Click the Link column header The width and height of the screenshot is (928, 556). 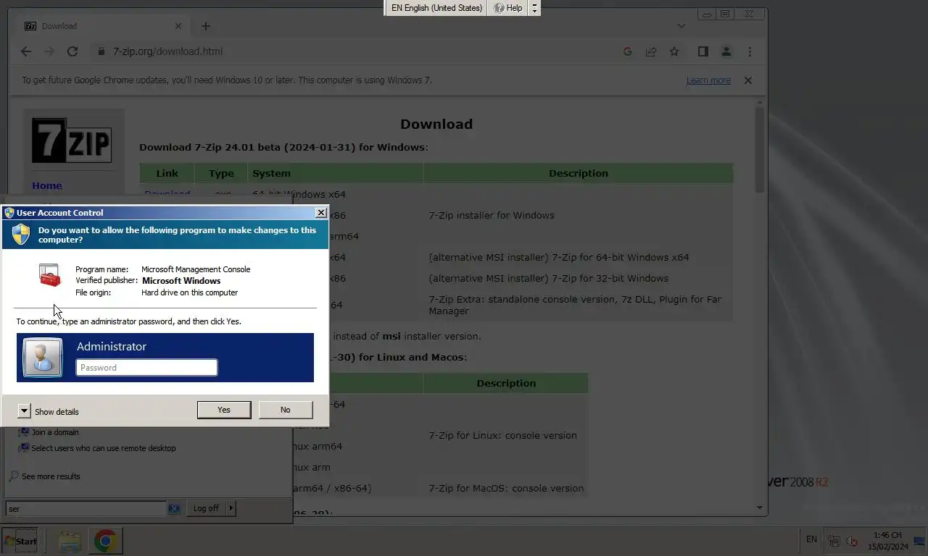pos(167,173)
